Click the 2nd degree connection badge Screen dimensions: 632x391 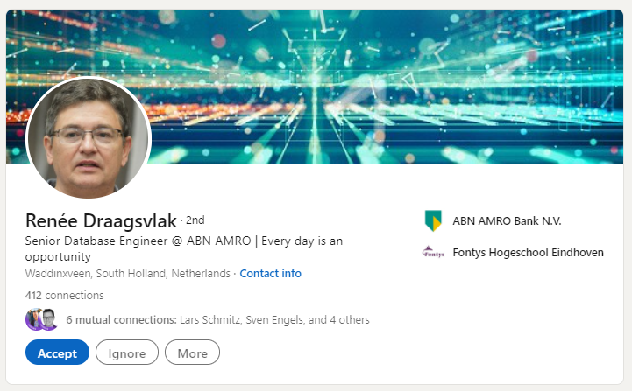coord(195,220)
